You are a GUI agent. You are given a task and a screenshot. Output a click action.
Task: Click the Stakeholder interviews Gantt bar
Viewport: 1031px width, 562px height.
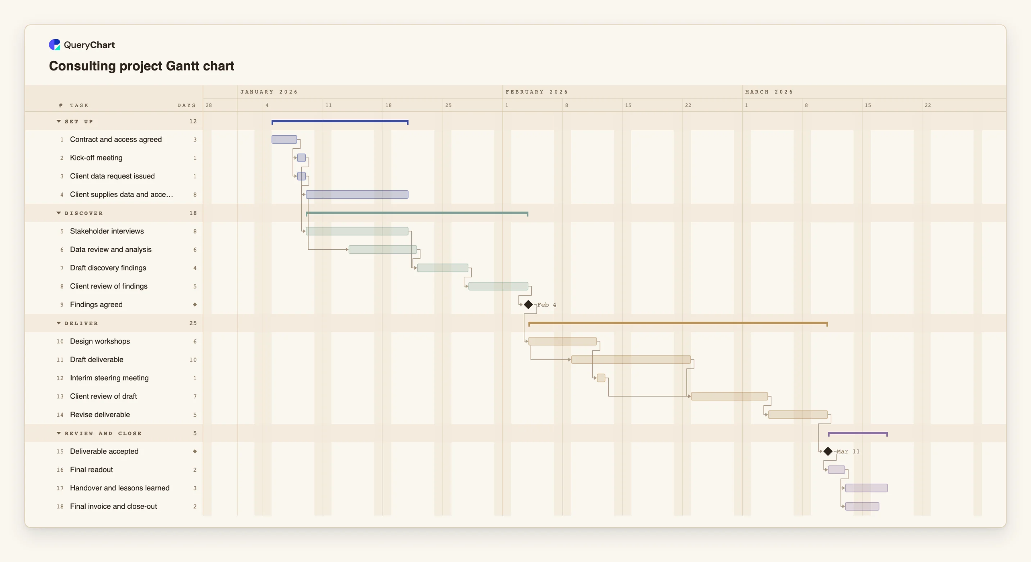pyautogui.click(x=357, y=231)
